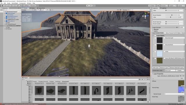
Task: Click scene view orientation gizmo
Action: tap(145, 16)
